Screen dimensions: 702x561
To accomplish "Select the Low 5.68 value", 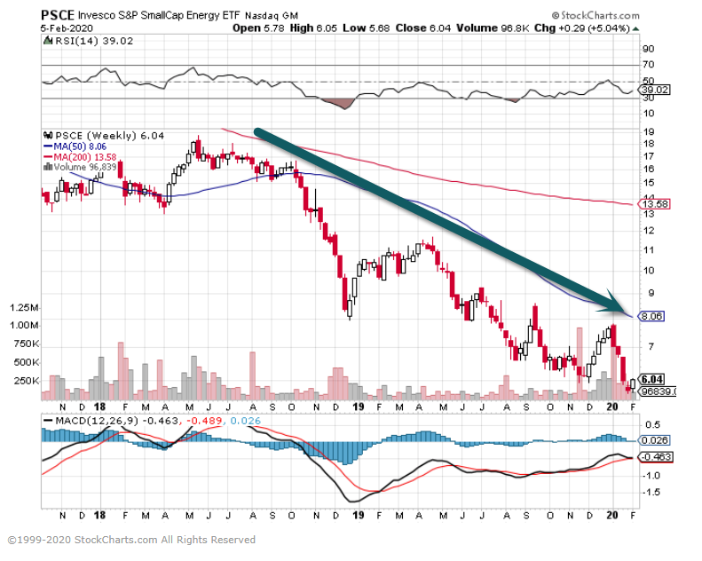I will pos(367,28).
